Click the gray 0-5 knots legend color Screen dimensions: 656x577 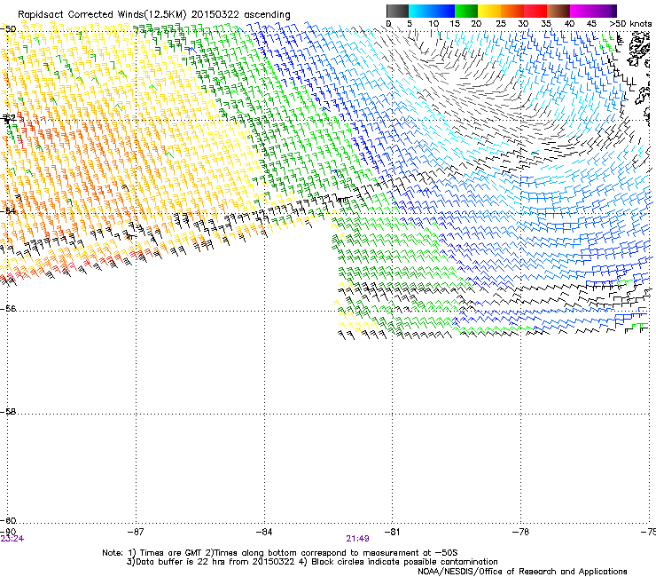click(x=397, y=11)
